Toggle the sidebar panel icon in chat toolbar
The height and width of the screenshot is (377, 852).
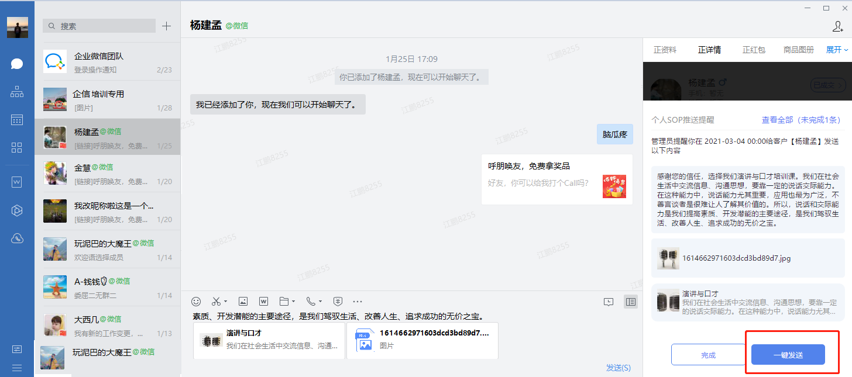(x=630, y=302)
